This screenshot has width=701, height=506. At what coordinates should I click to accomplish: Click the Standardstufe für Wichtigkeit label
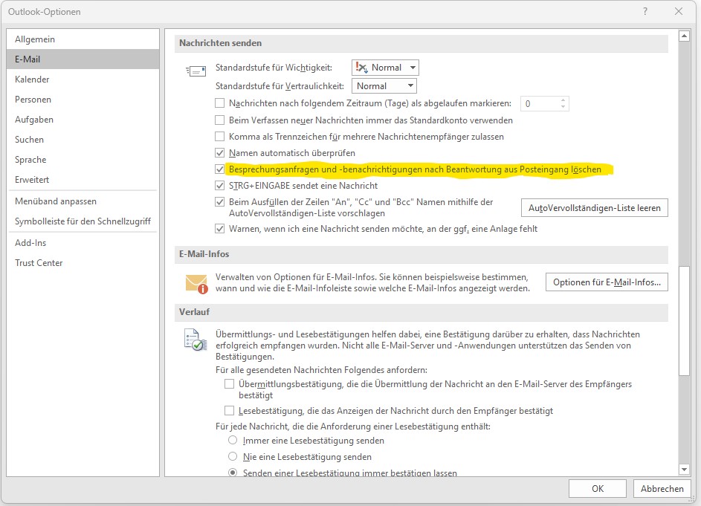(x=274, y=68)
